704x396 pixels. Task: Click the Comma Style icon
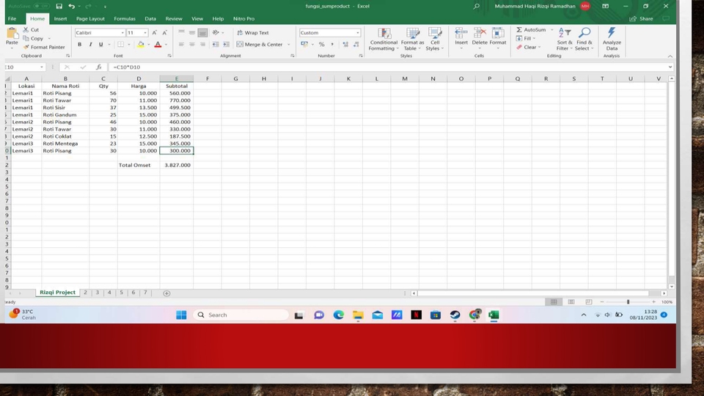(x=332, y=45)
